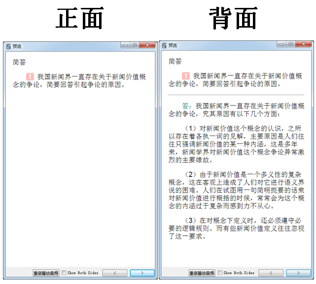The image size is (316, 284).
Task: Click the question text on the left card
Action: tap(79, 81)
